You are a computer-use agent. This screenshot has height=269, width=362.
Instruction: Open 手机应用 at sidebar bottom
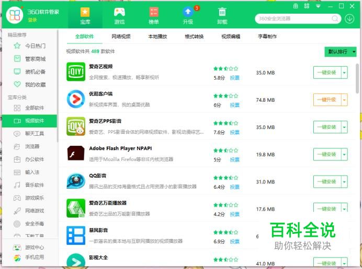(29, 257)
